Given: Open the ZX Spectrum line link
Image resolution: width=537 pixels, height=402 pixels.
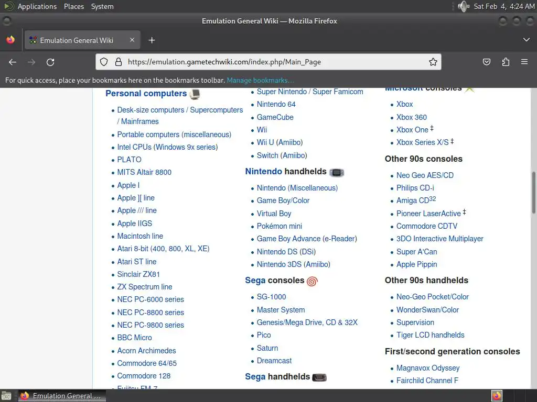Looking at the screenshot, I should tap(145, 287).
